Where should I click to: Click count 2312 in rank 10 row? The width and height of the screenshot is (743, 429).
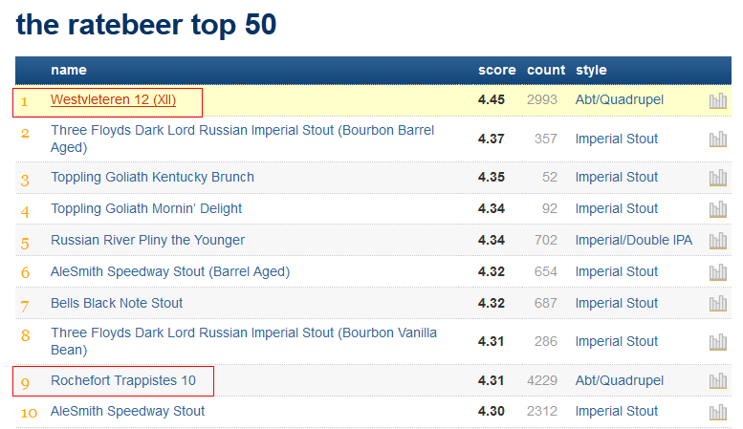click(542, 411)
